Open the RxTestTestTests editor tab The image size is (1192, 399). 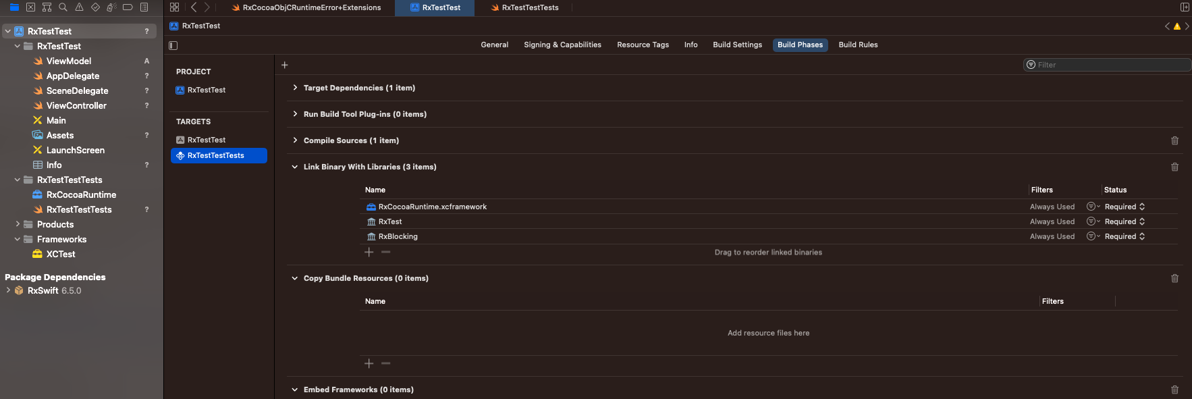click(524, 8)
